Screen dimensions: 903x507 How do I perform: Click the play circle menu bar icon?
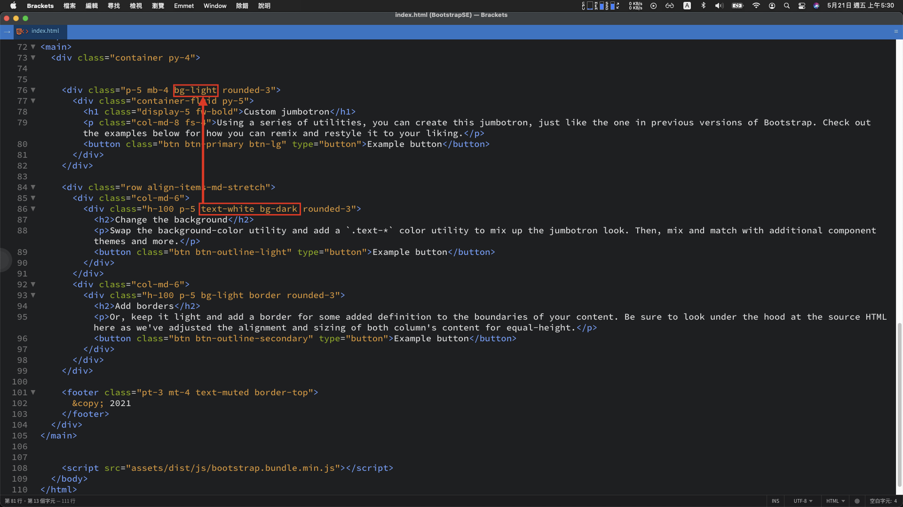pyautogui.click(x=653, y=6)
